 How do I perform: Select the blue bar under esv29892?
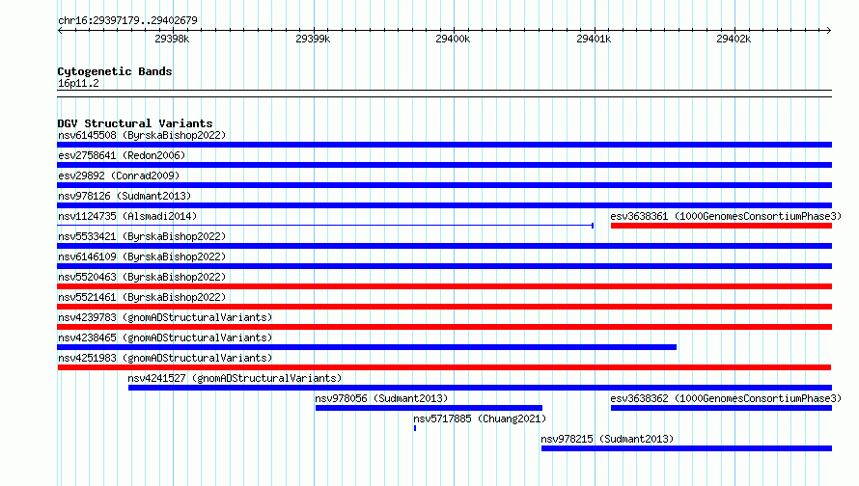(x=444, y=185)
